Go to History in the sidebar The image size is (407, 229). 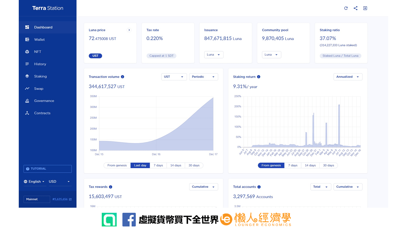click(48, 64)
